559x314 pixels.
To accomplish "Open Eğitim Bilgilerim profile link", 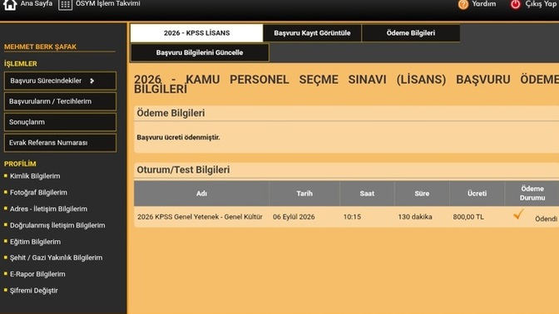I will [x=35, y=242].
